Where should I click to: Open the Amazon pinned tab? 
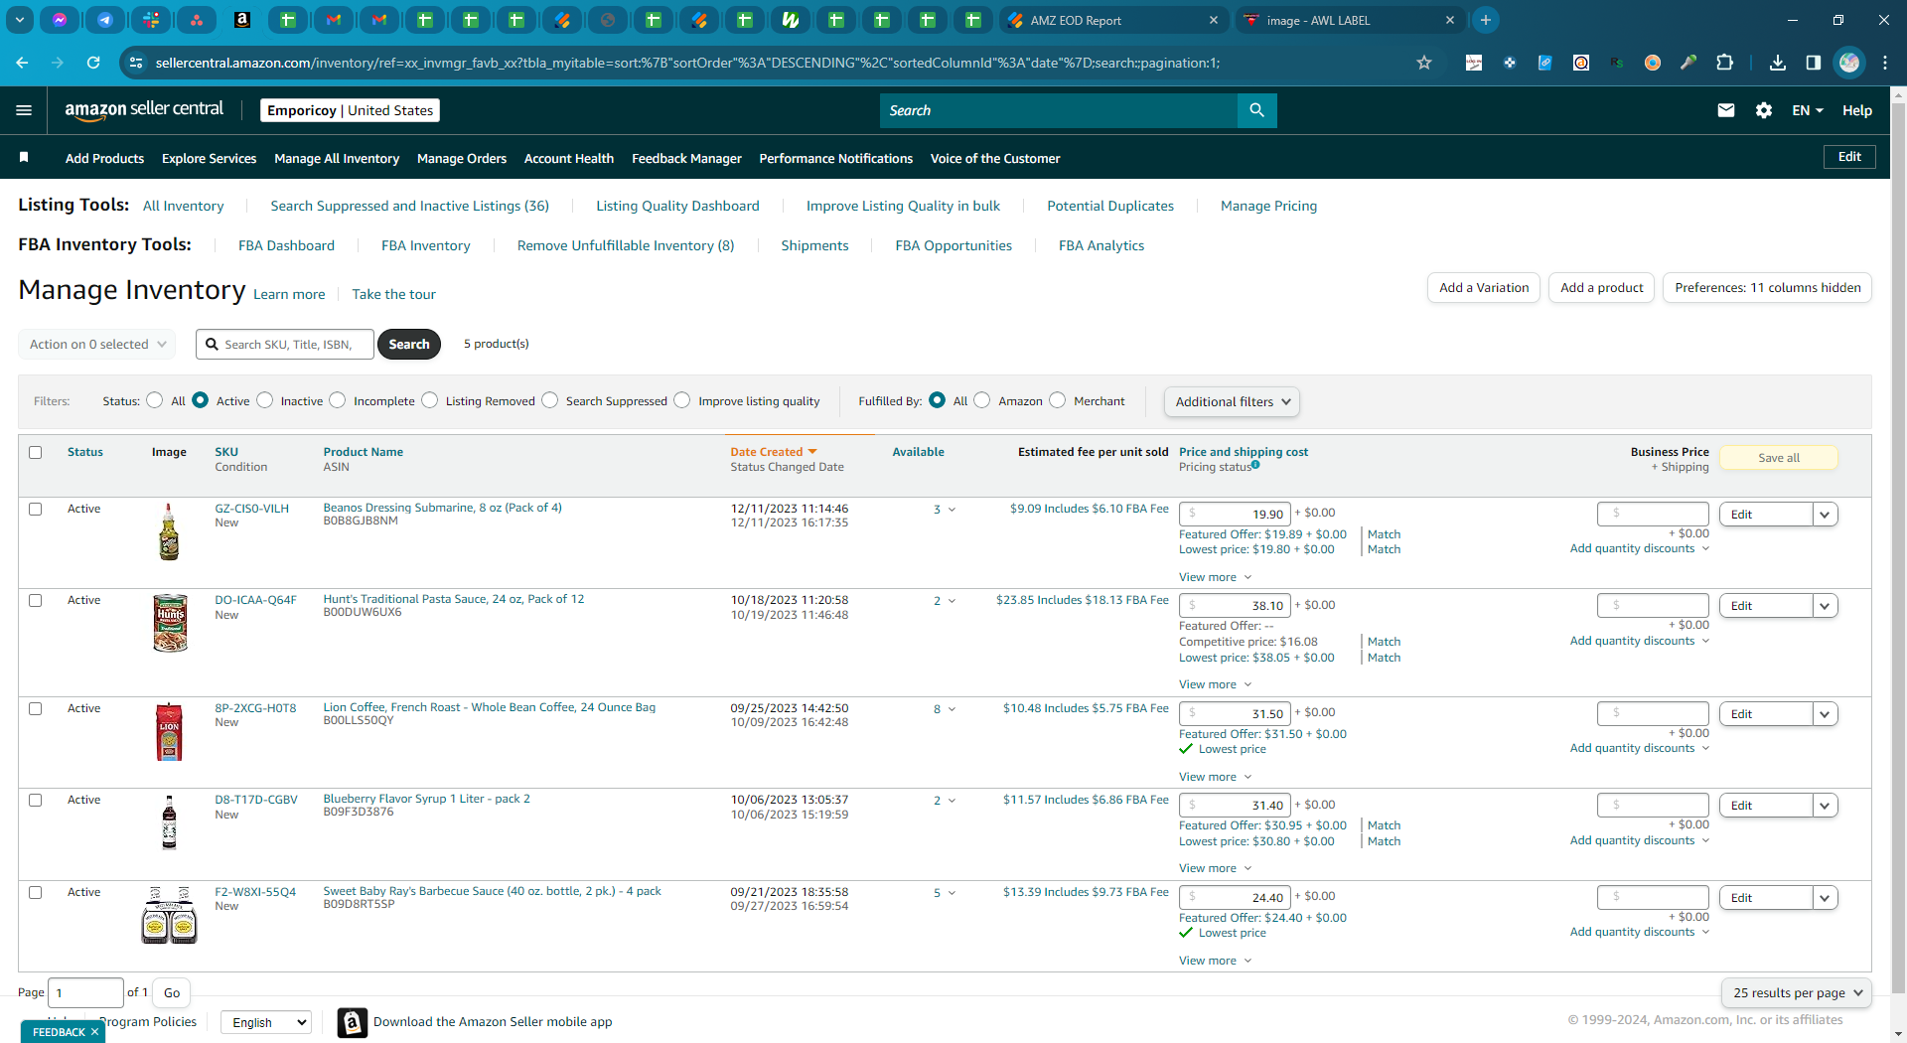coord(241,20)
